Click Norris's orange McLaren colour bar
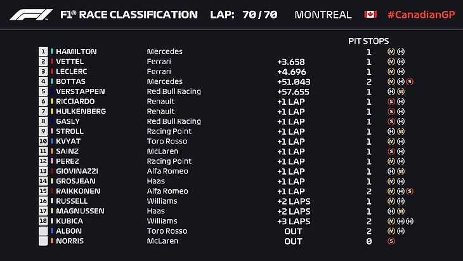Viewport: 463px width, 261px height. tap(52, 241)
